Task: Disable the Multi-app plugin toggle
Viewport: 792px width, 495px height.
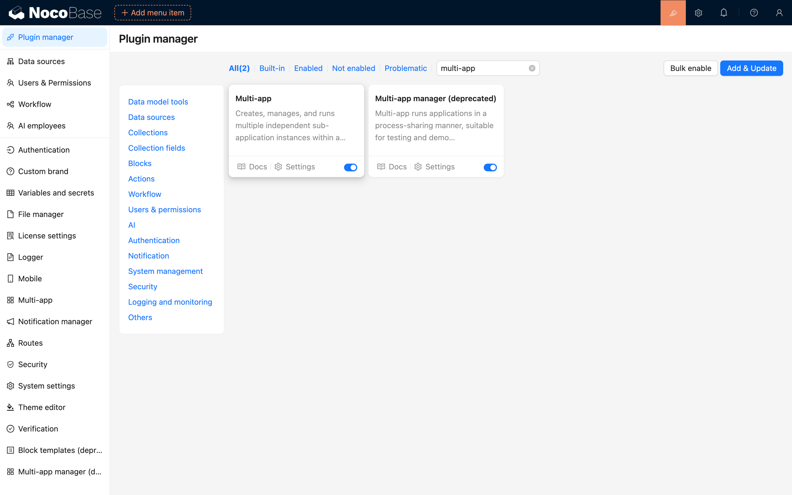Action: click(x=350, y=167)
